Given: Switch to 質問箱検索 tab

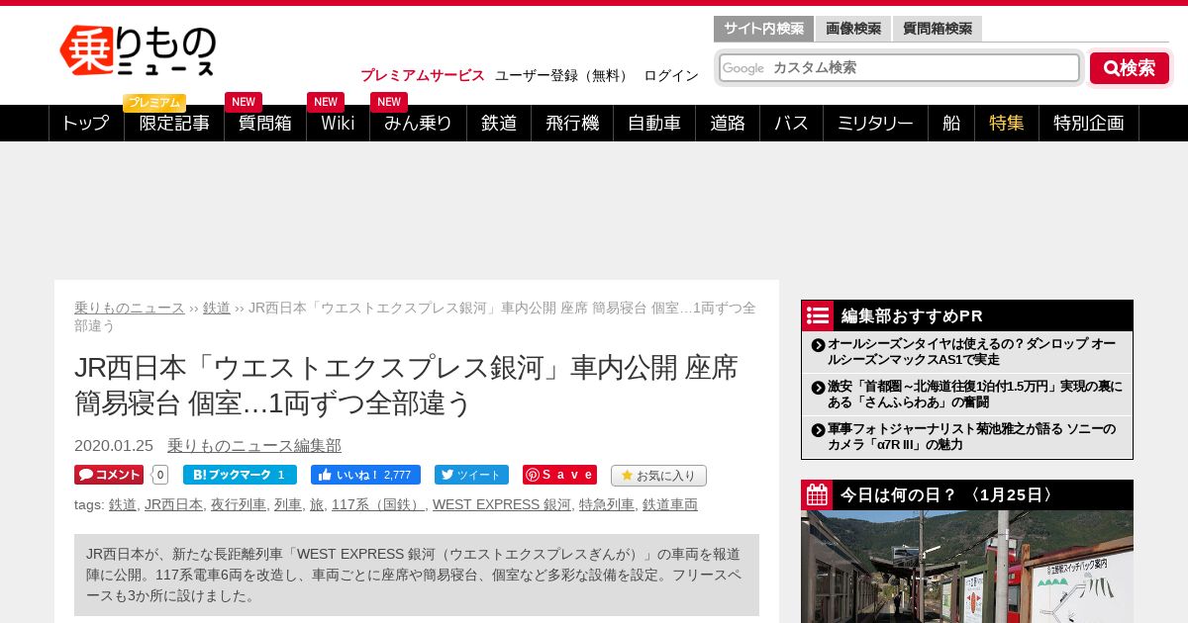Looking at the screenshot, I should pos(938,29).
